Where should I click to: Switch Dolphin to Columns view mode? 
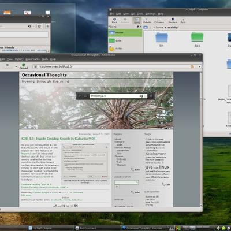point(159,20)
